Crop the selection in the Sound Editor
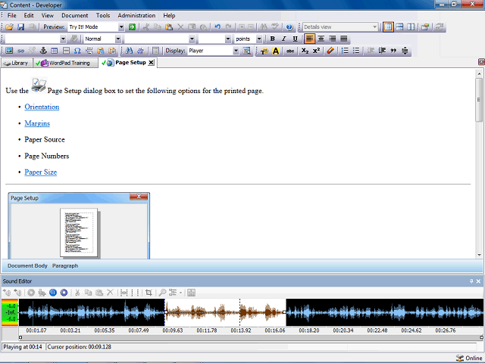The image size is (485, 363). 149,293
